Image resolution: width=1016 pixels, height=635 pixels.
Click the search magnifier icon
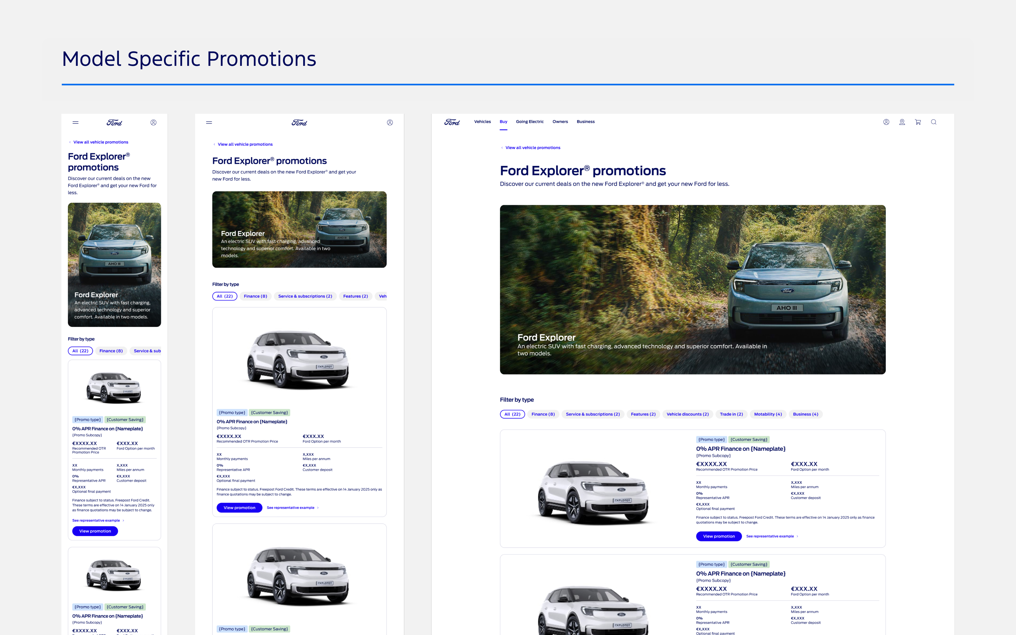click(x=933, y=122)
